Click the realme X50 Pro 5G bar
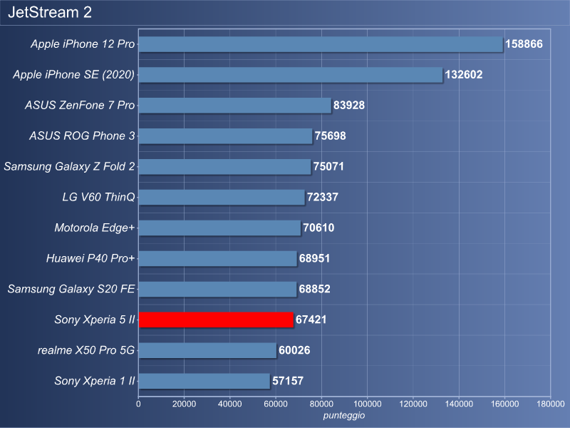Viewport: 570px width, 428px height. click(207, 350)
